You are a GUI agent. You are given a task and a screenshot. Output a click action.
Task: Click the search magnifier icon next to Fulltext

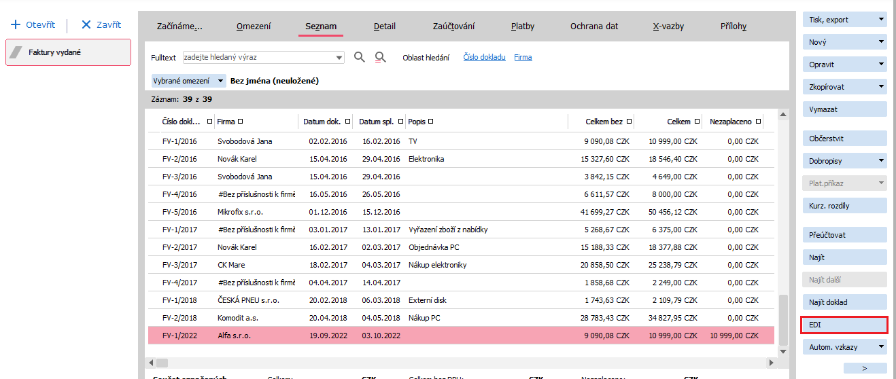tap(360, 58)
